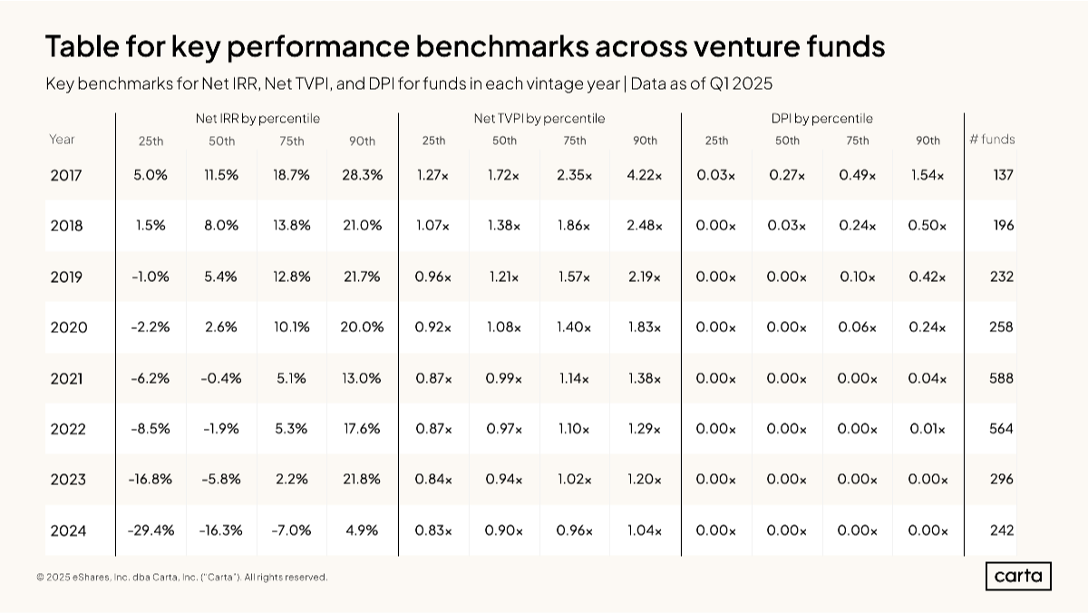Select the 2024 row label
Screen dimensions: 1088x613
[68, 530]
